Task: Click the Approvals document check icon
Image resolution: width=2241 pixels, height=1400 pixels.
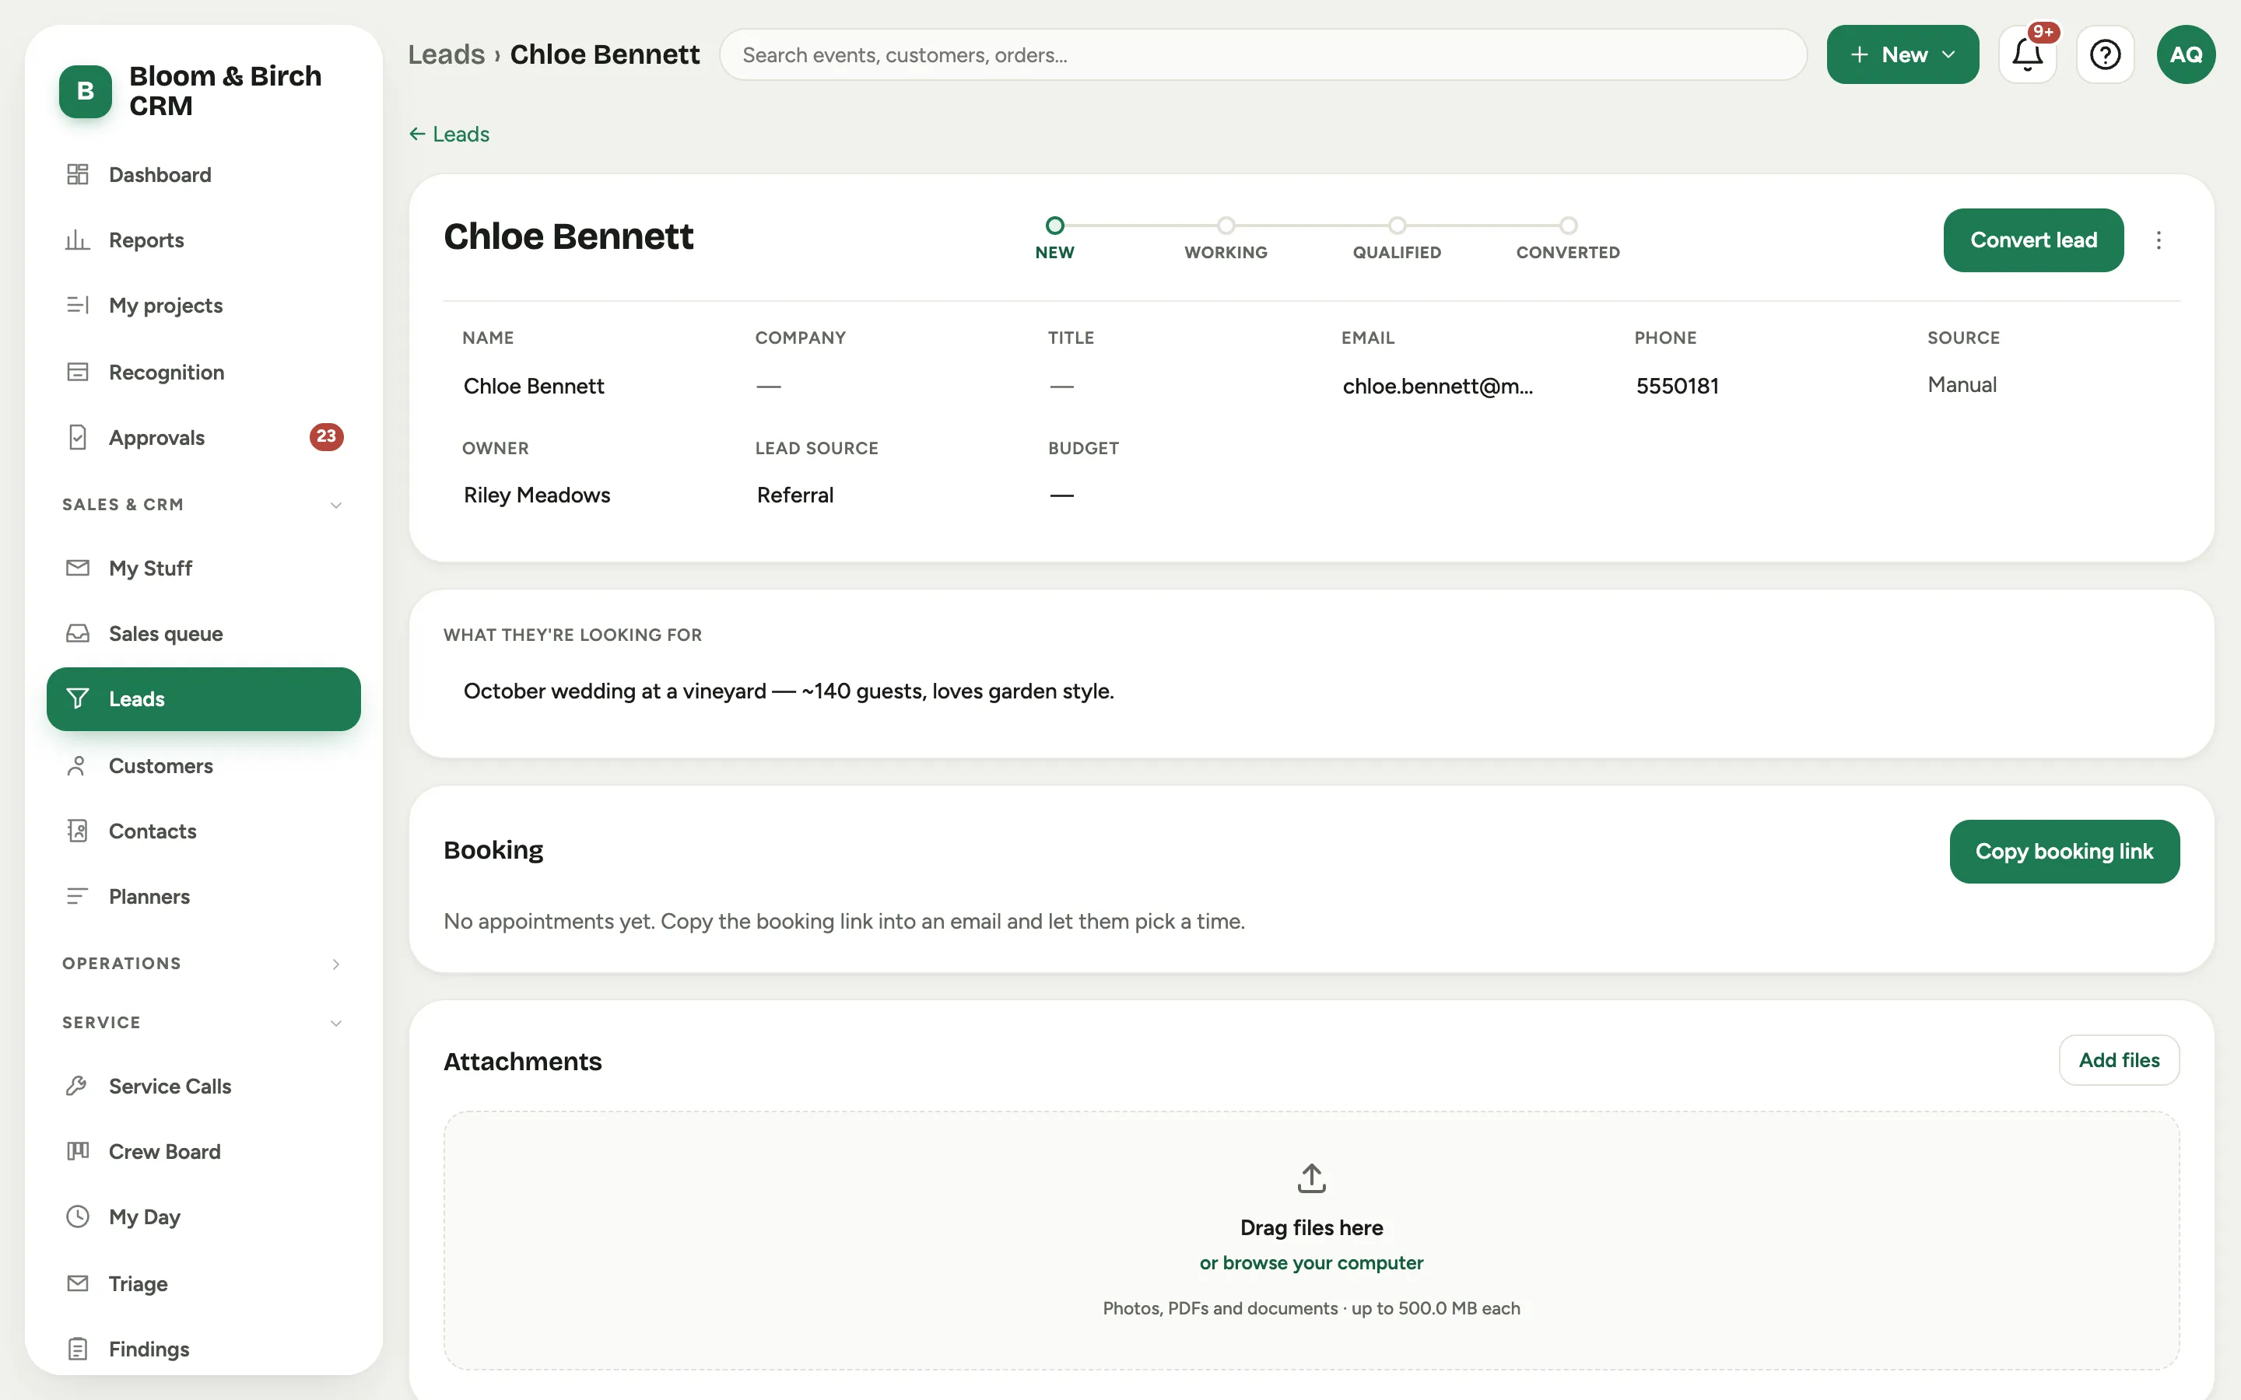Action: point(78,437)
